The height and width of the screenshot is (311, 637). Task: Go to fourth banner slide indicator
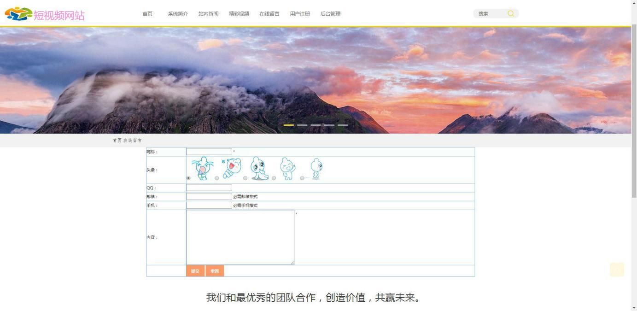[x=329, y=125]
